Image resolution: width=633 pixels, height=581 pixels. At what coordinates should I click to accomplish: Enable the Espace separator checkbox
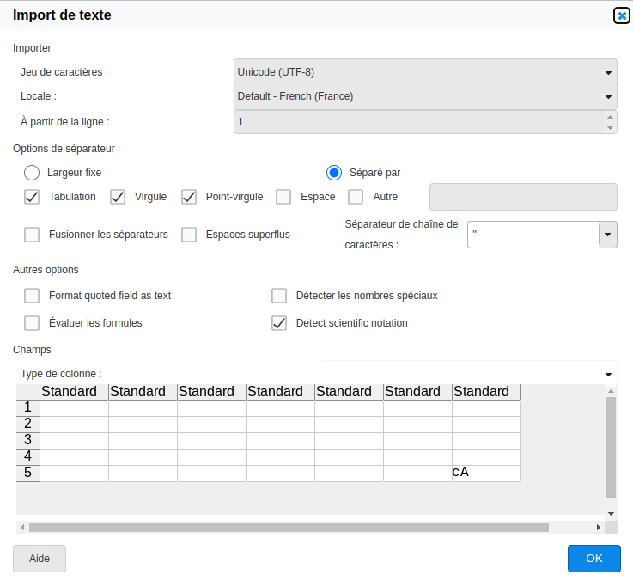click(283, 197)
